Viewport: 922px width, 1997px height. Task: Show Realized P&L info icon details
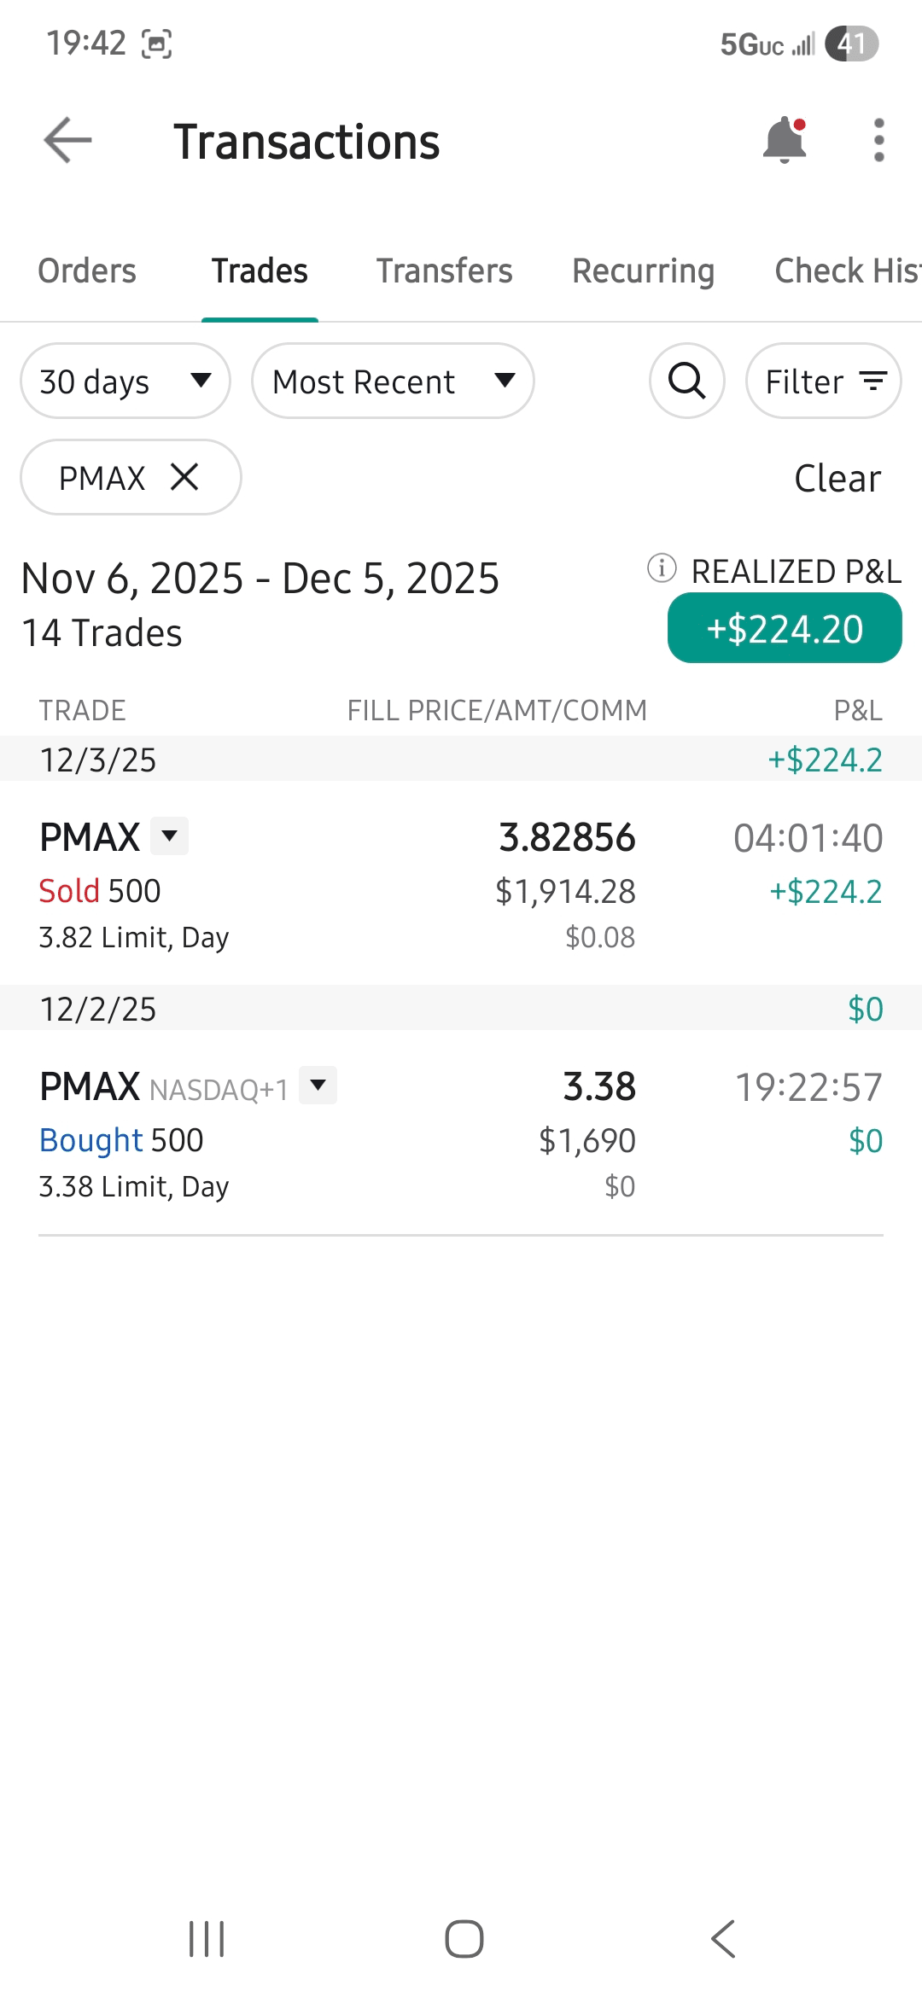[662, 568]
